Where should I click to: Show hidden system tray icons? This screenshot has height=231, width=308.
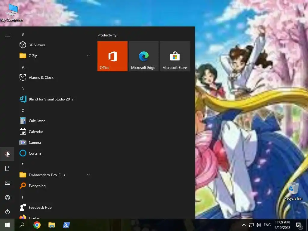pyautogui.click(x=244, y=225)
